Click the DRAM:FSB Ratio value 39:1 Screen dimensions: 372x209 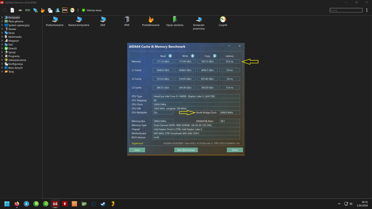pyautogui.click(x=230, y=121)
